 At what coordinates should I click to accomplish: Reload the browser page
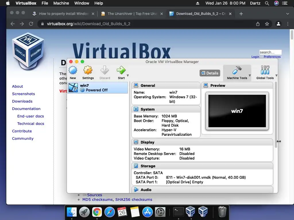click(x=31, y=24)
